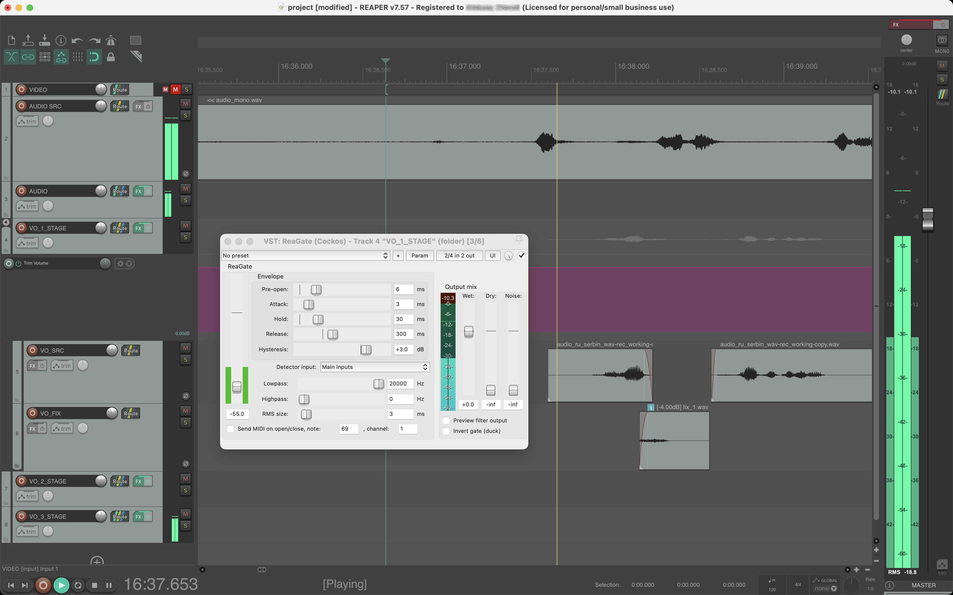Enable Send MIDI on open/close checkbox
This screenshot has height=595, width=953.
(x=231, y=428)
